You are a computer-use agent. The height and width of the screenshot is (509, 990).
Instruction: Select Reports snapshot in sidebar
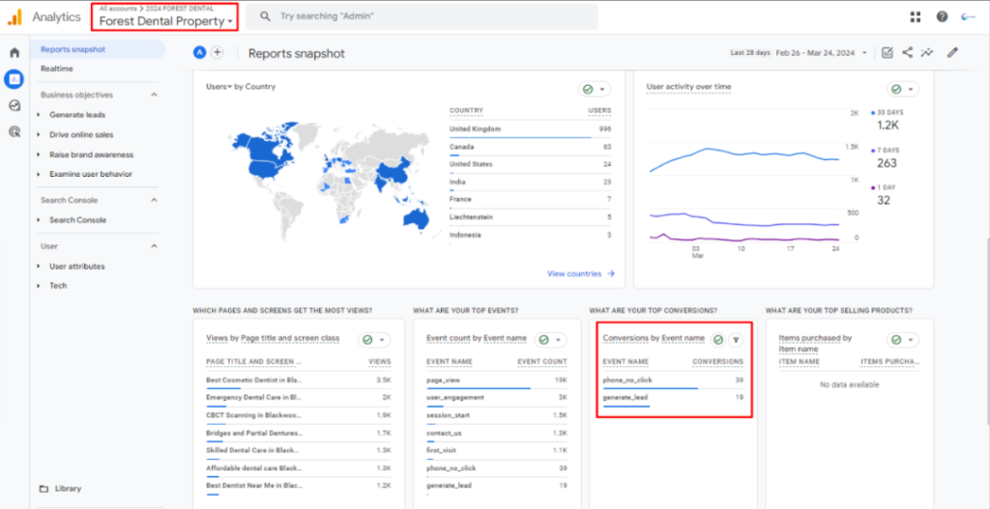[x=98, y=49]
